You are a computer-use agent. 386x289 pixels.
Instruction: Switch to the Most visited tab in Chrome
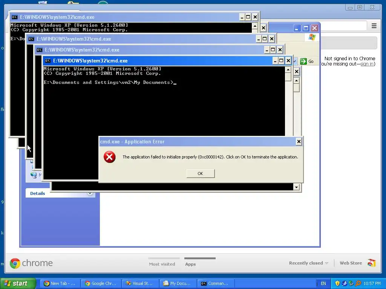(x=162, y=264)
